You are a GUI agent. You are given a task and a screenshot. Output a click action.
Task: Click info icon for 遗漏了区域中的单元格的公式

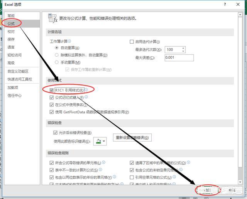coord(188,162)
